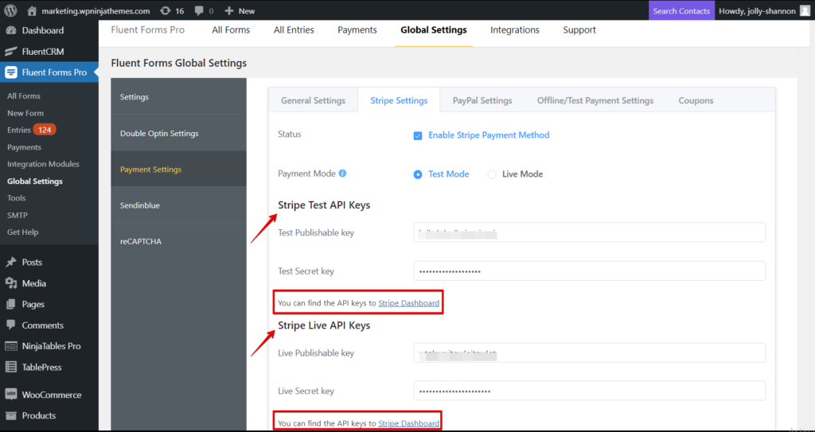Switch to the Coupons tab
Image resolution: width=815 pixels, height=432 pixels.
tap(696, 100)
